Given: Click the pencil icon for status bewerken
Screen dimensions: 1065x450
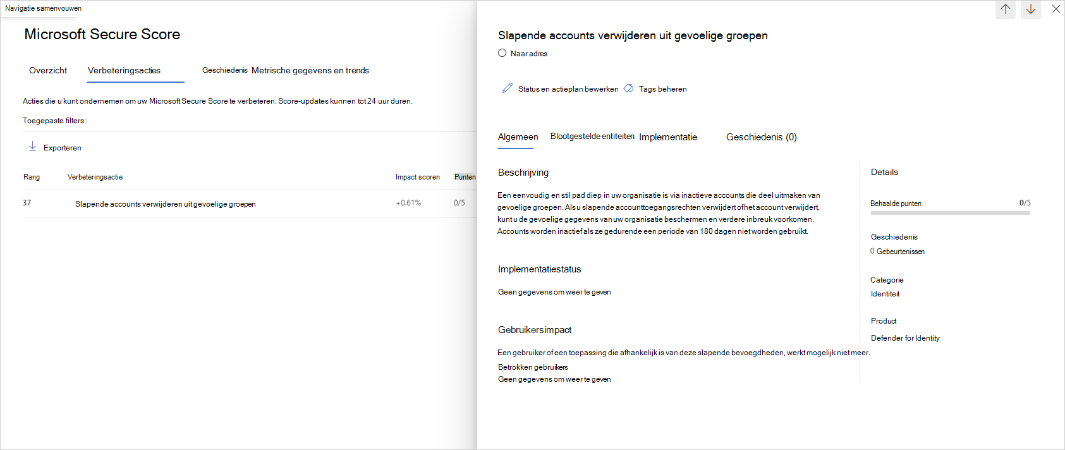Looking at the screenshot, I should (508, 88).
